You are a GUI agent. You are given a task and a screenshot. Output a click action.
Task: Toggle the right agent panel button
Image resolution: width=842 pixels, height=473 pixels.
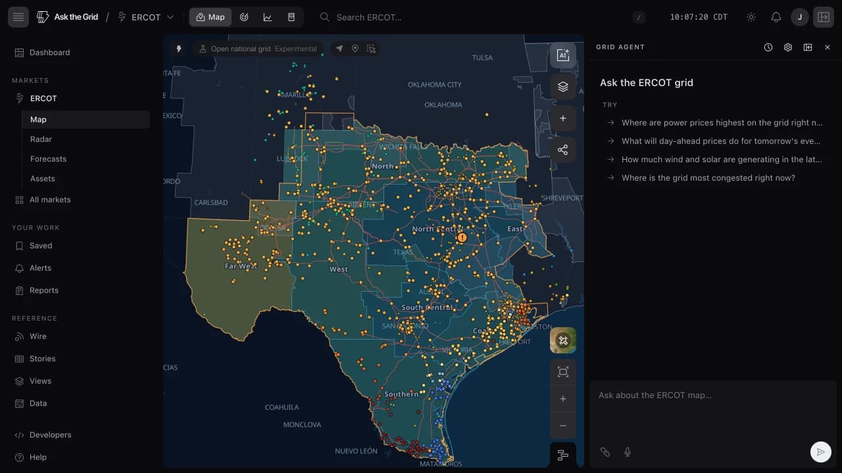[824, 17]
